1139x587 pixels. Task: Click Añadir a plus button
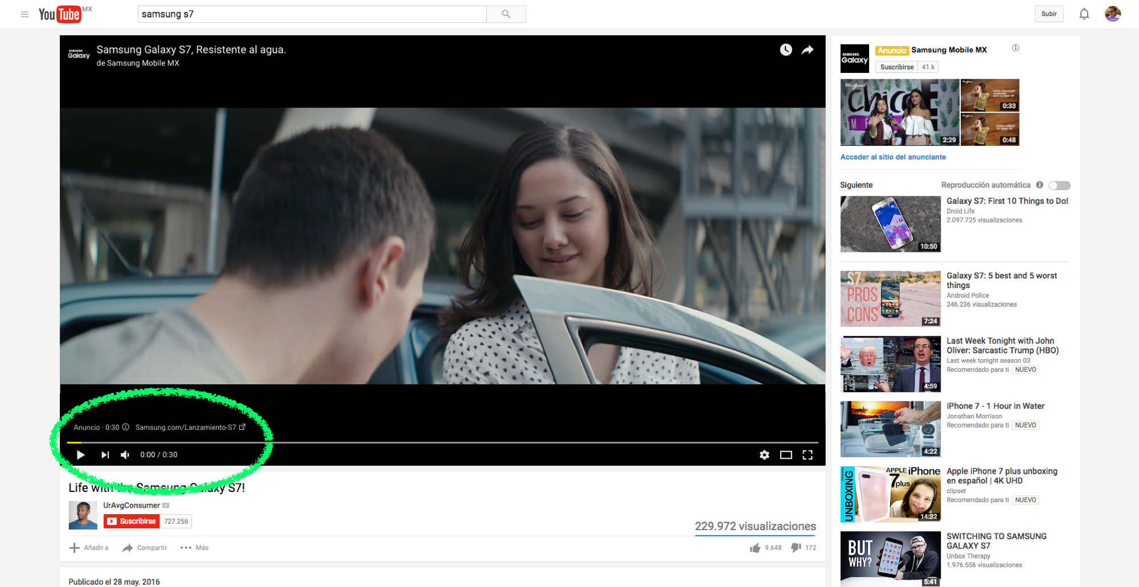click(89, 548)
